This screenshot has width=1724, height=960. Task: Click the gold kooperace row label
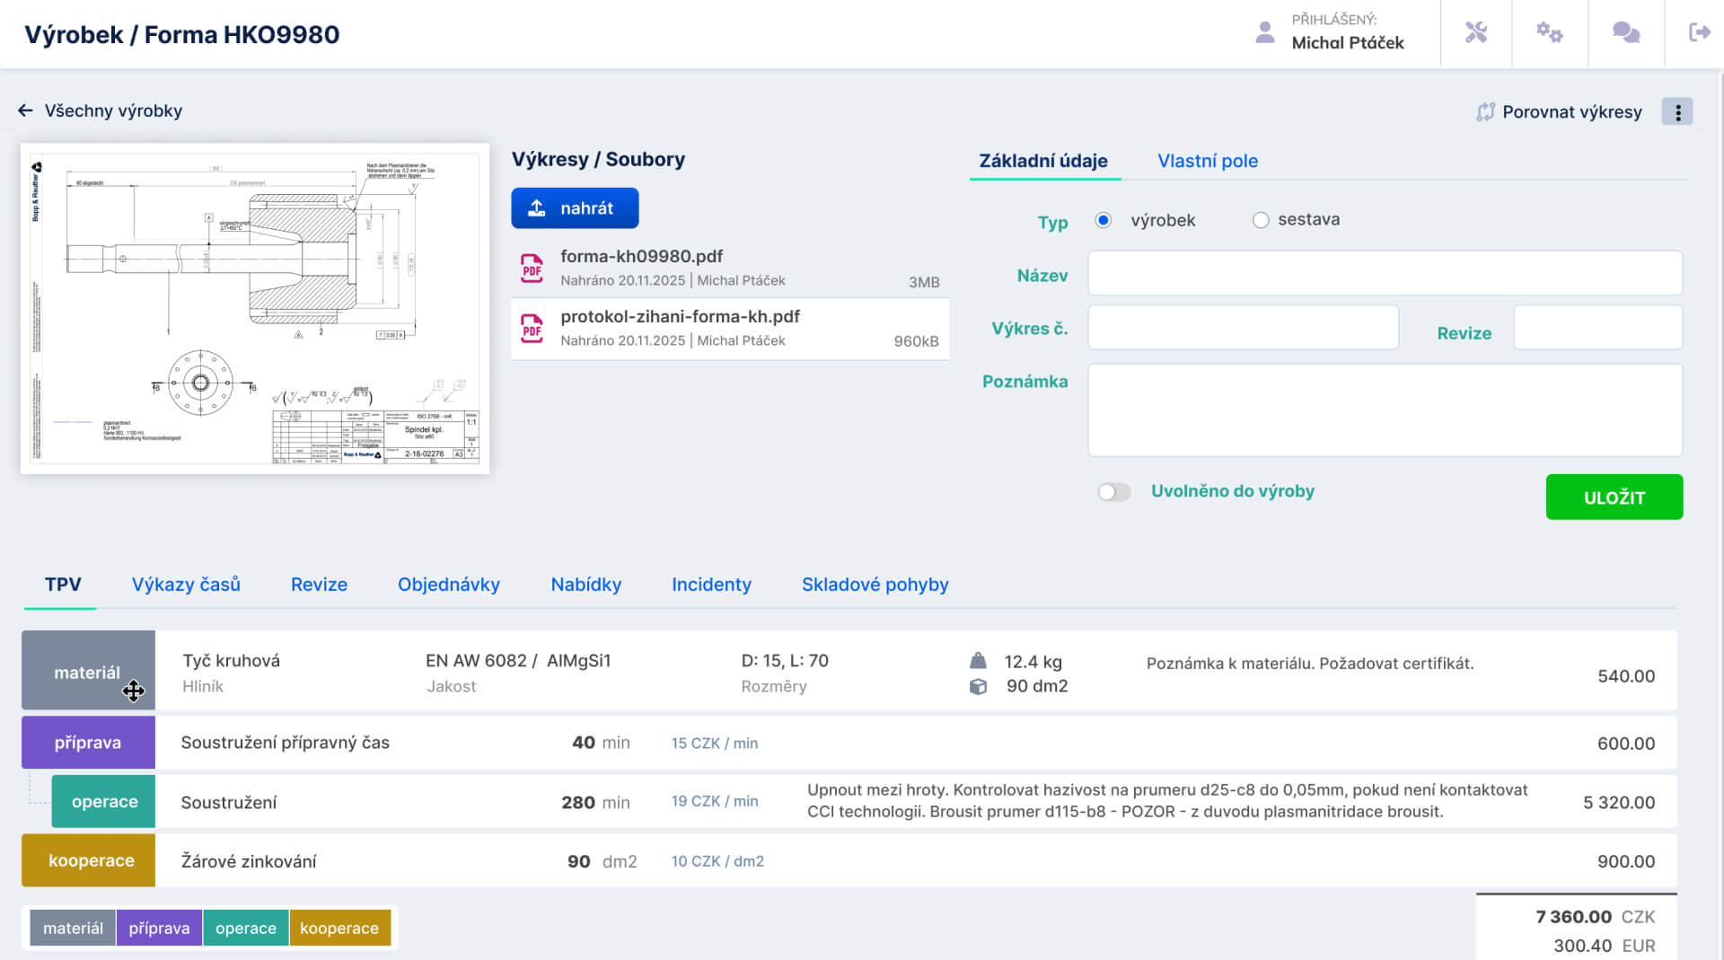(x=88, y=860)
